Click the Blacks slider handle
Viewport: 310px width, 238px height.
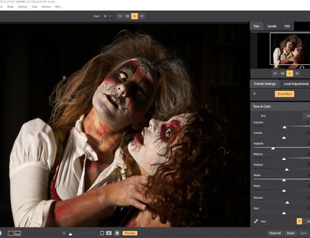point(284,190)
